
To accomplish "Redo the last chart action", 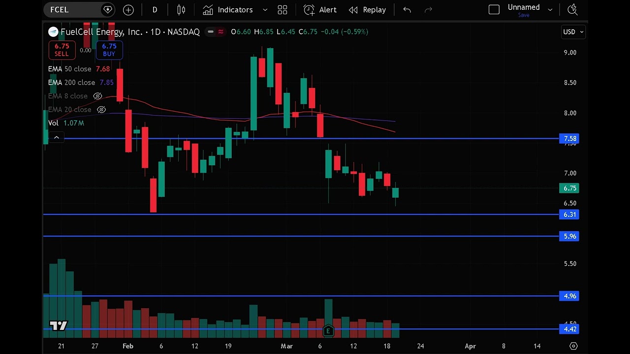I will point(429,10).
